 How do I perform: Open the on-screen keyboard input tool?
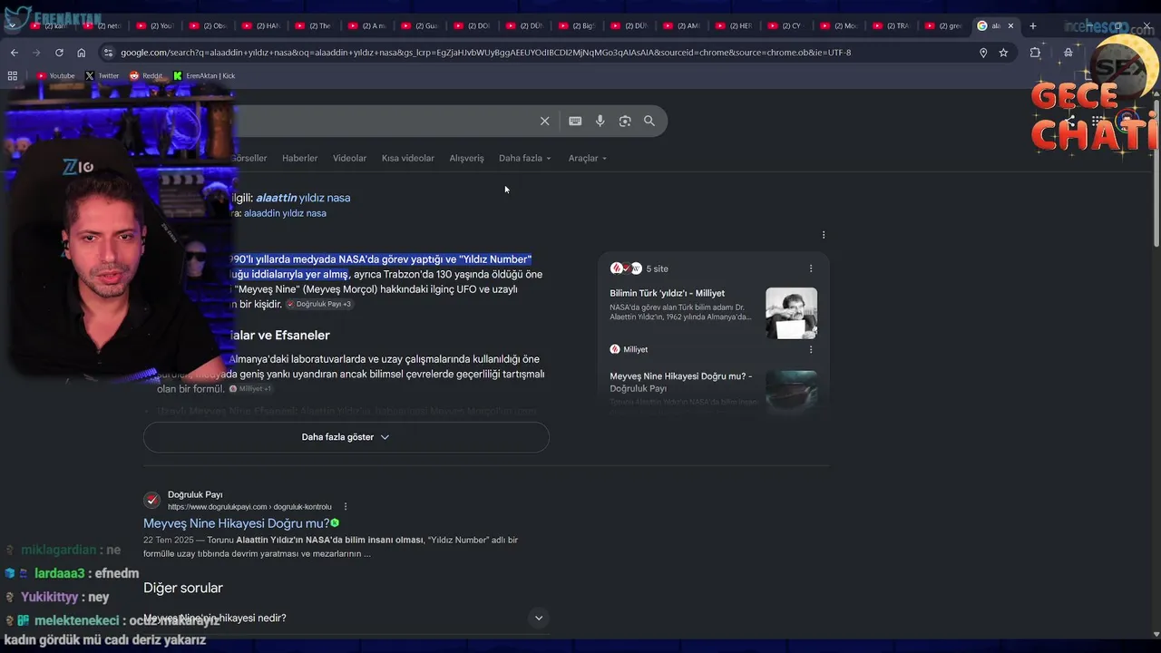click(x=575, y=121)
